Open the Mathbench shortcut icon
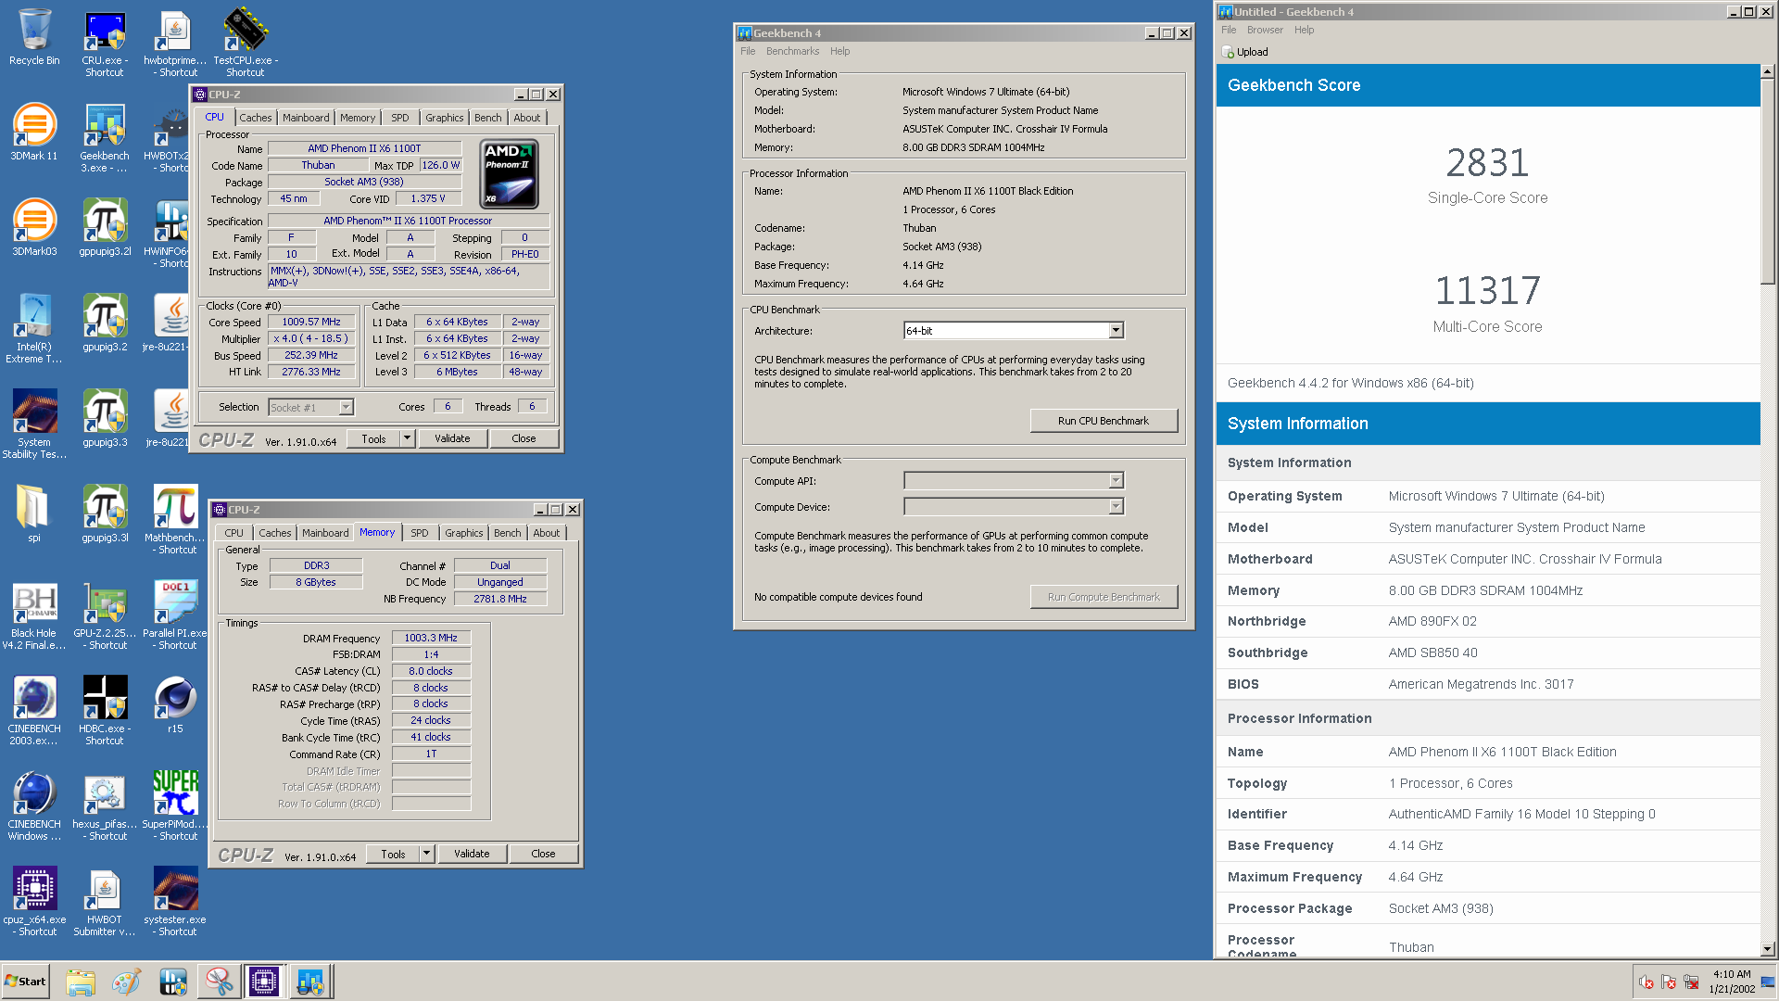The height and width of the screenshot is (1001, 1779). click(x=175, y=520)
